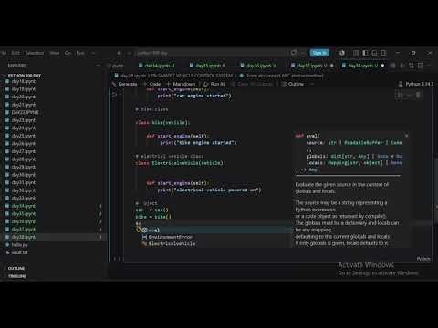
Task: Switch to the day38.ipynb tab
Action: pyautogui.click(x=363, y=66)
